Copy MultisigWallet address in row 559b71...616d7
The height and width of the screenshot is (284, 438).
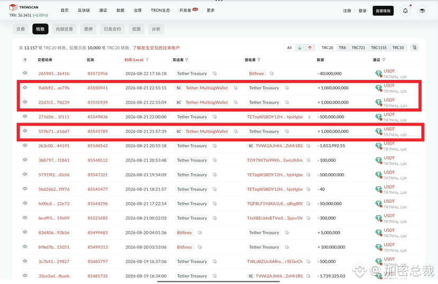click(x=236, y=131)
